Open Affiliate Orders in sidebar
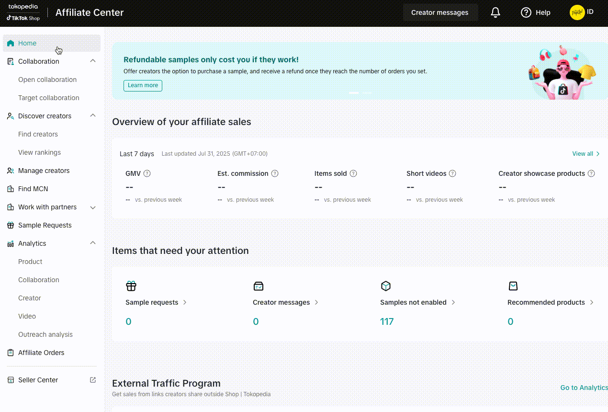Image resolution: width=608 pixels, height=412 pixels. 41,353
